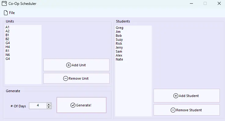225x121 pixels.
Task: Click the checkmark icon on Generate!
Action: 73,105
